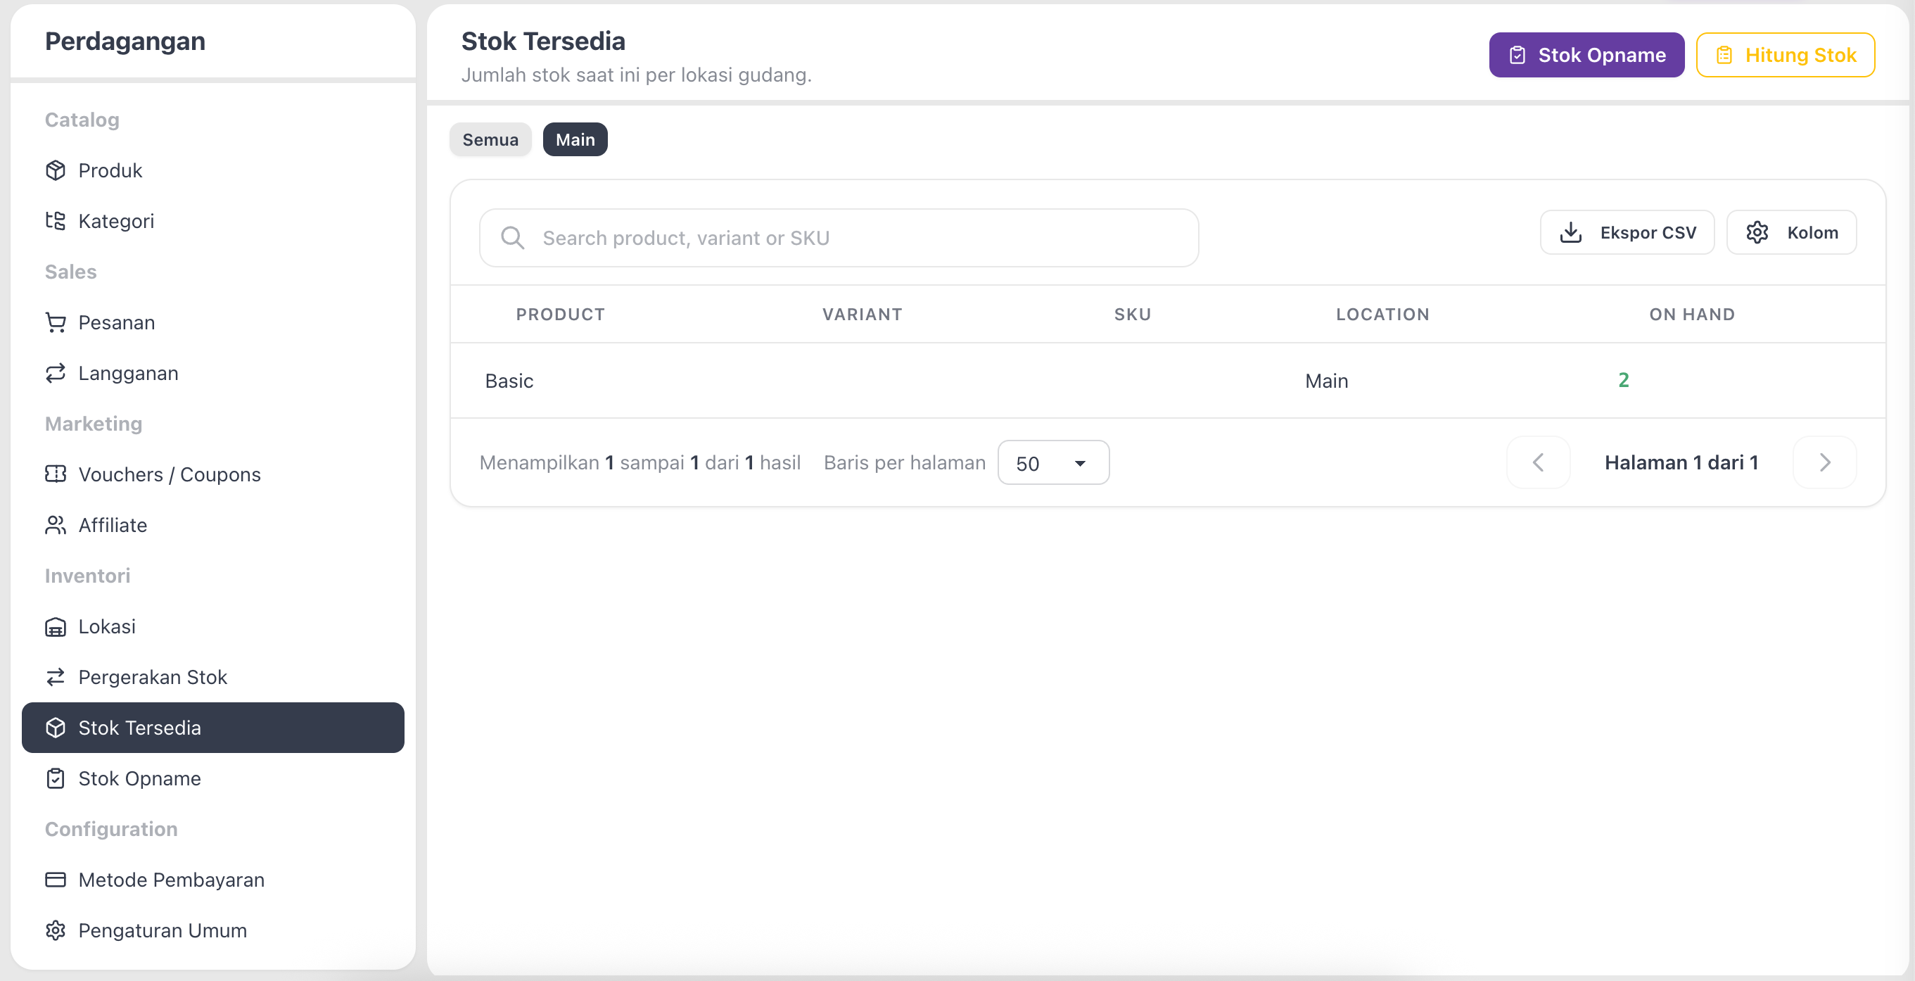Click the Lokasi warehouse icon
1915x981 pixels.
click(x=56, y=626)
